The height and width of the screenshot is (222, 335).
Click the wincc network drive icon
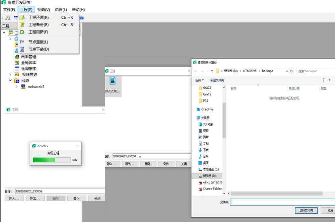pyautogui.click(x=200, y=182)
